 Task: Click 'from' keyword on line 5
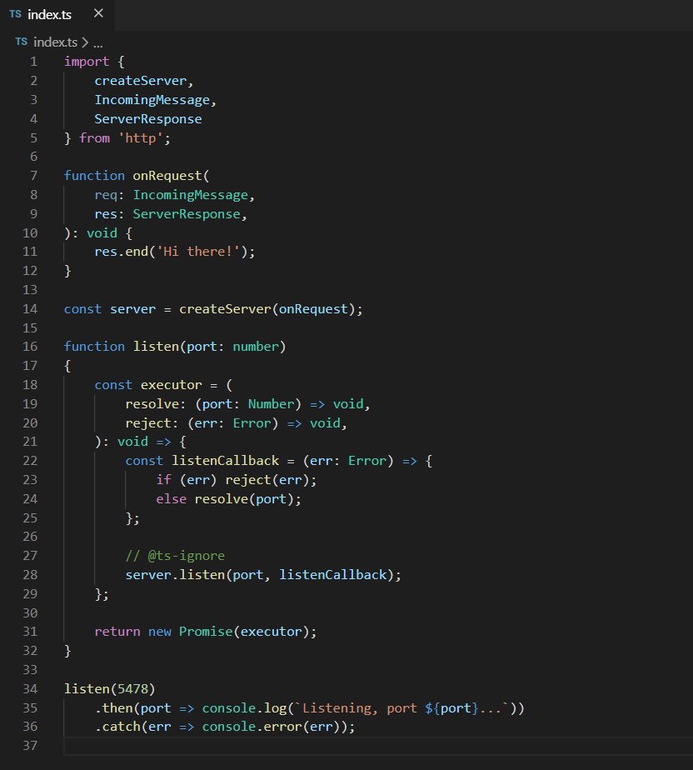94,138
